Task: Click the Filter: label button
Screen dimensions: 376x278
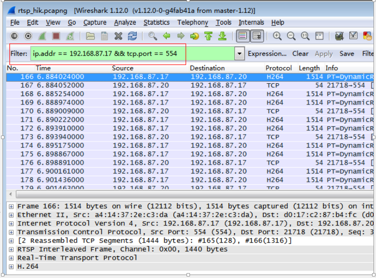Action: pos(19,53)
